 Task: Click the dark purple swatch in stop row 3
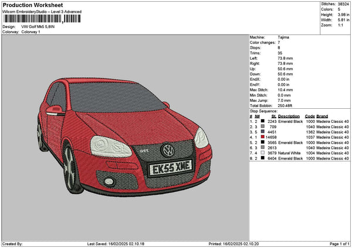262,132
